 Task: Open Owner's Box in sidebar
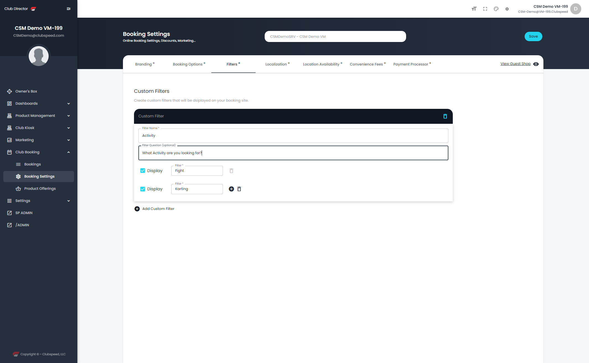(39, 91)
